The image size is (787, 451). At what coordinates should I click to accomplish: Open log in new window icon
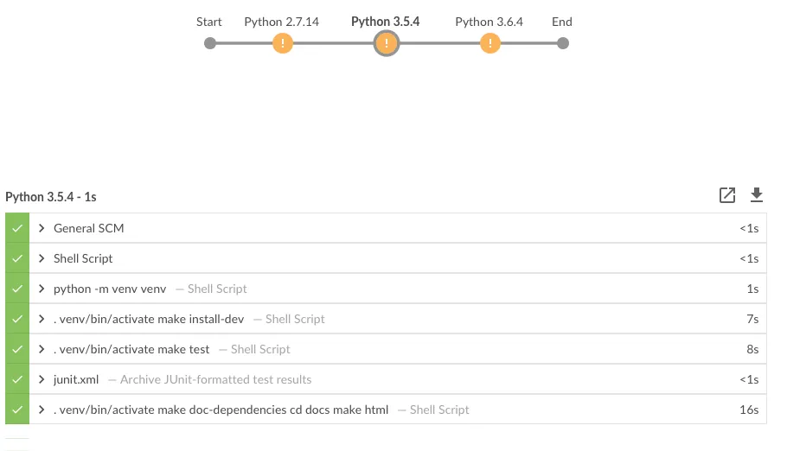727,195
